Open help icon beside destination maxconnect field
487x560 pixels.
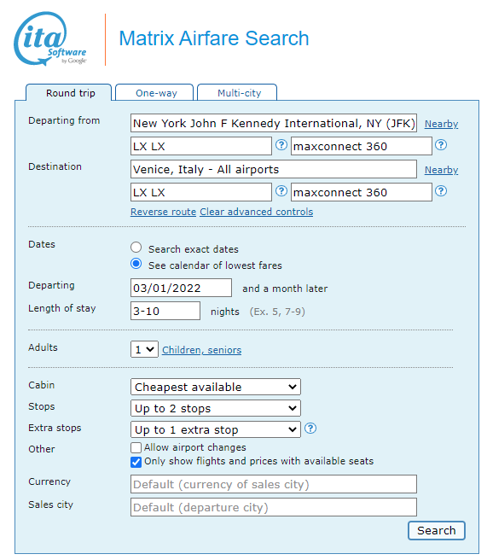coord(441,191)
